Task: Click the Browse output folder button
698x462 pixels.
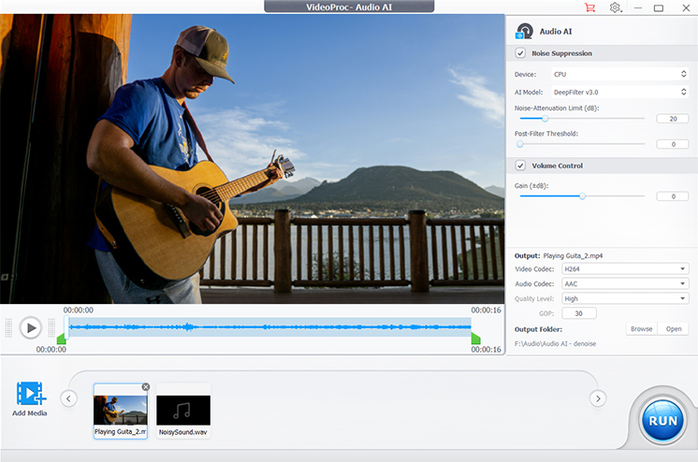Action: click(x=641, y=329)
